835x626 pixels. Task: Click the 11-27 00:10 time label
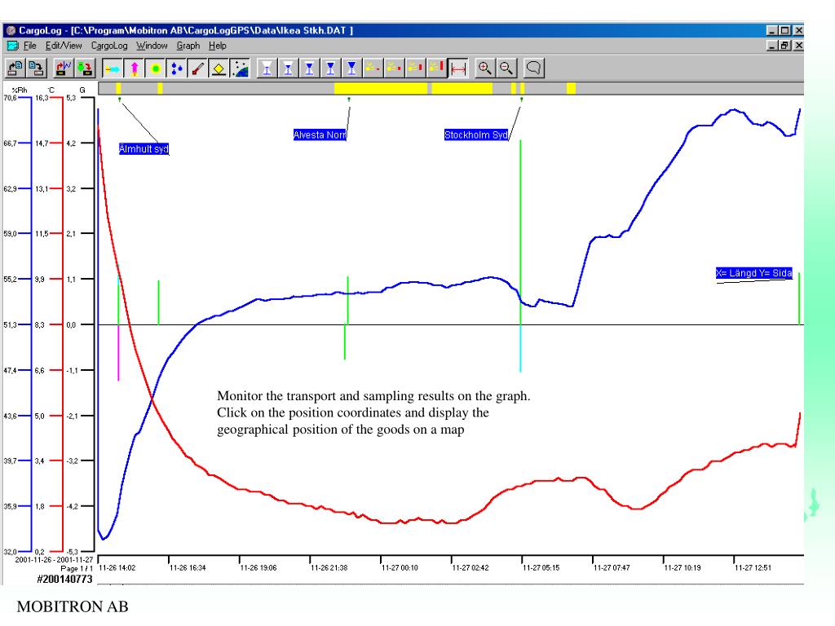point(400,568)
